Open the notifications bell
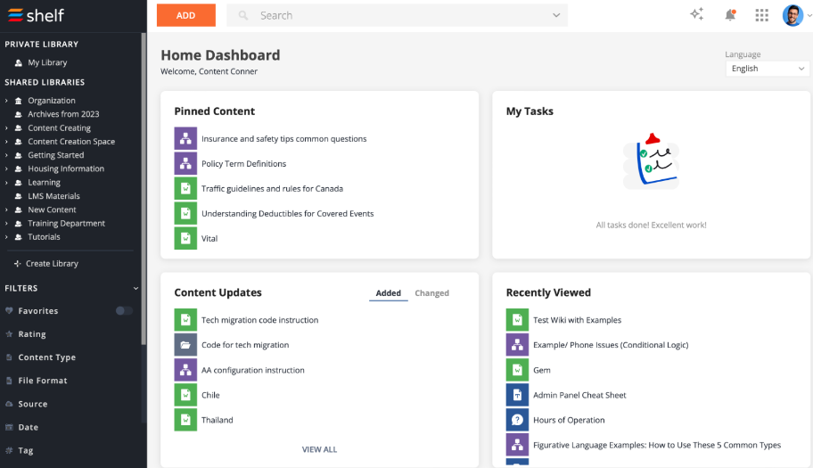 (730, 15)
